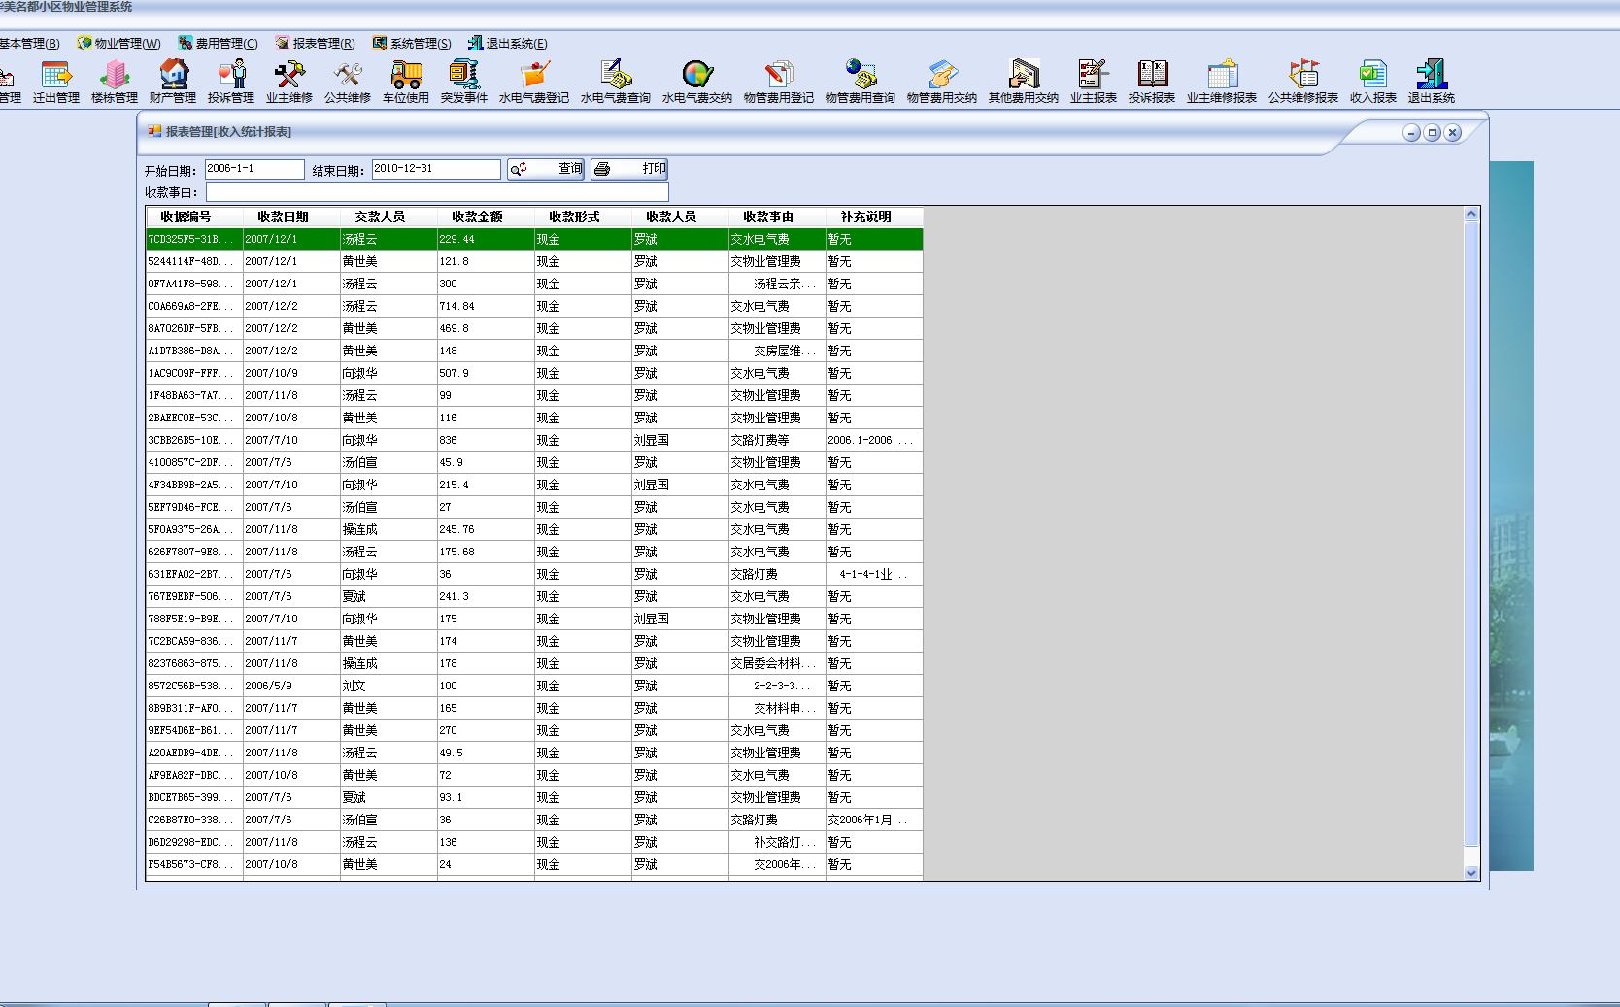Select row with receipt C0A669A8-2FE

click(x=534, y=306)
